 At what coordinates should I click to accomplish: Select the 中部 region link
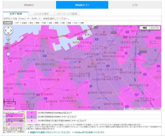click(x=44, y=23)
